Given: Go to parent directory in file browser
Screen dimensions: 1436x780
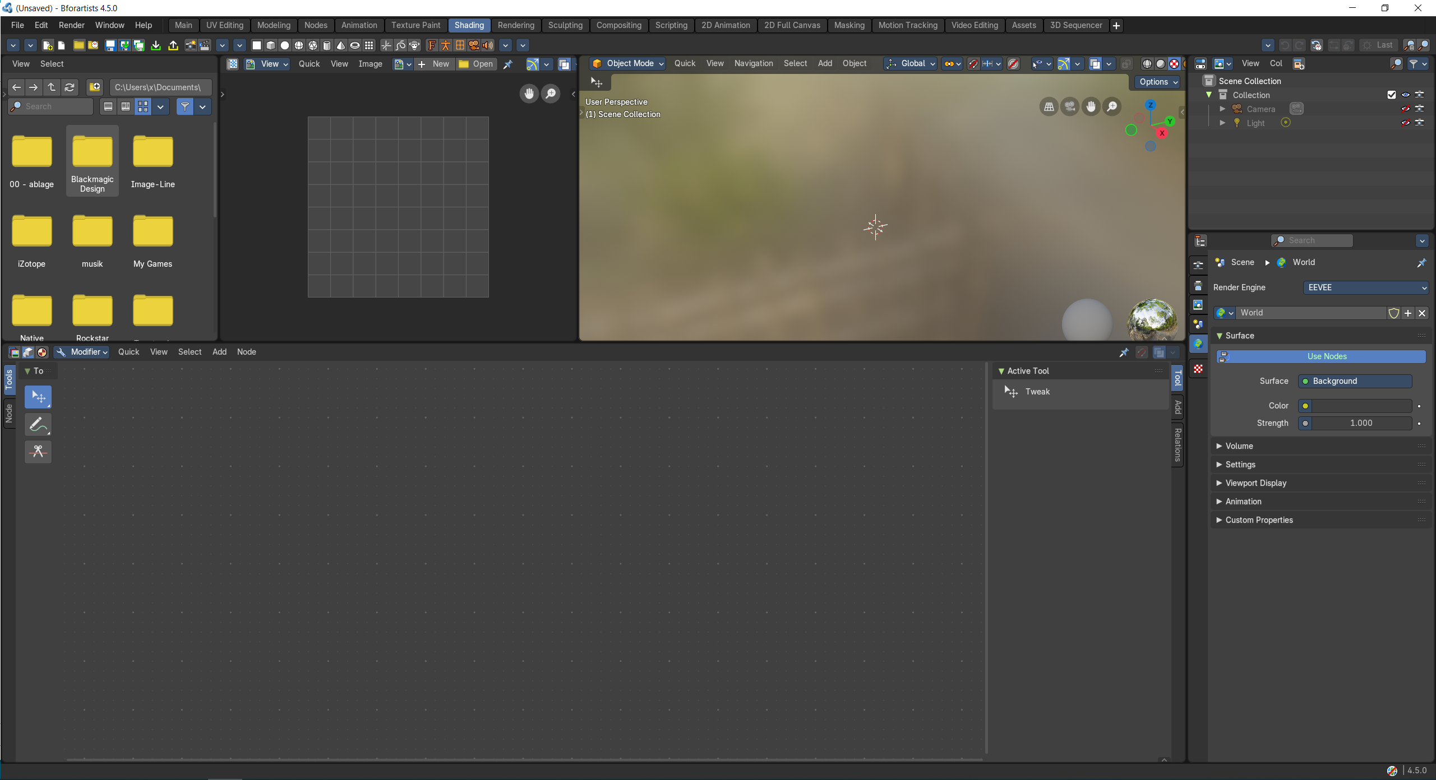Looking at the screenshot, I should pyautogui.click(x=52, y=87).
